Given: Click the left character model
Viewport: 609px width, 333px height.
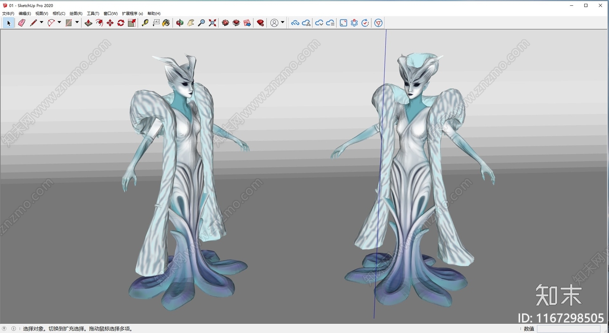Looking at the screenshot, I should 185,183.
